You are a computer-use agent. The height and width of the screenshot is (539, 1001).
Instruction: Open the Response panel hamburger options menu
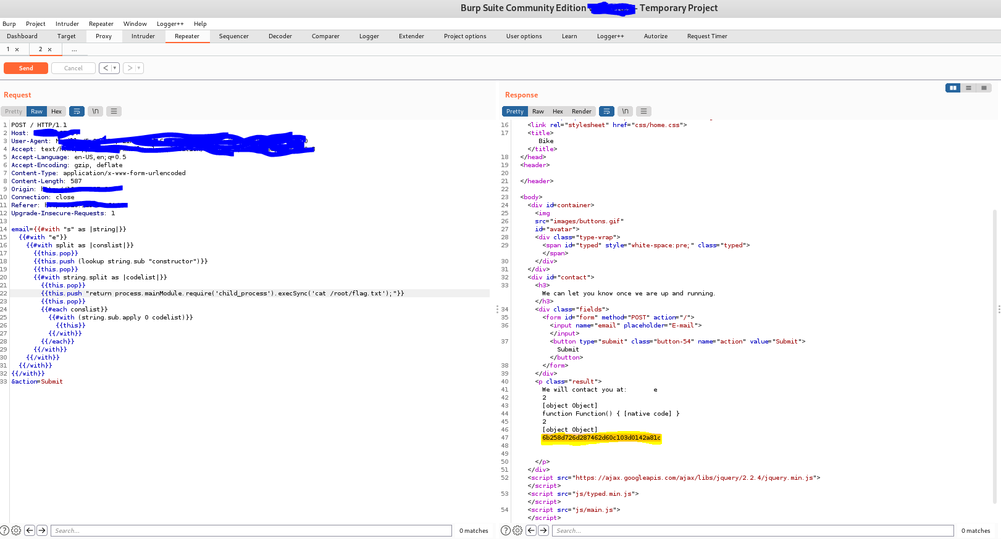[x=643, y=112]
